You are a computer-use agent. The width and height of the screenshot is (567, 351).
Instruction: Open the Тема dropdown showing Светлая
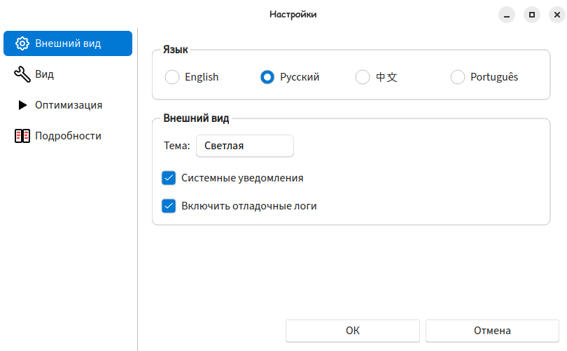tap(245, 146)
